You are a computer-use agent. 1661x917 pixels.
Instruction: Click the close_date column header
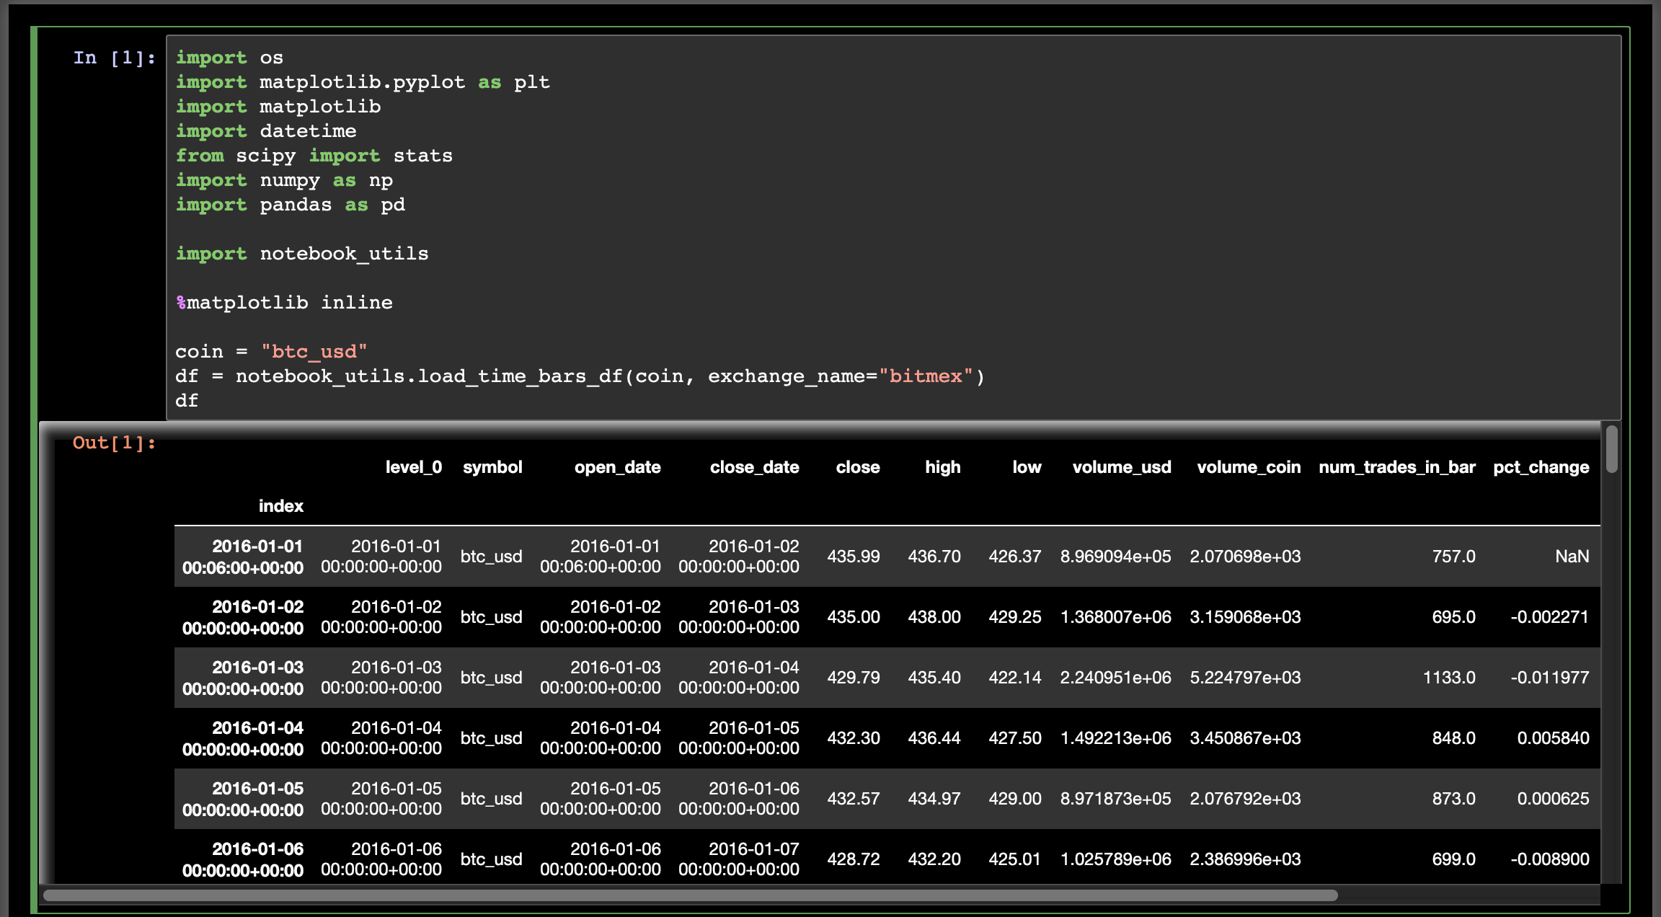click(x=754, y=467)
